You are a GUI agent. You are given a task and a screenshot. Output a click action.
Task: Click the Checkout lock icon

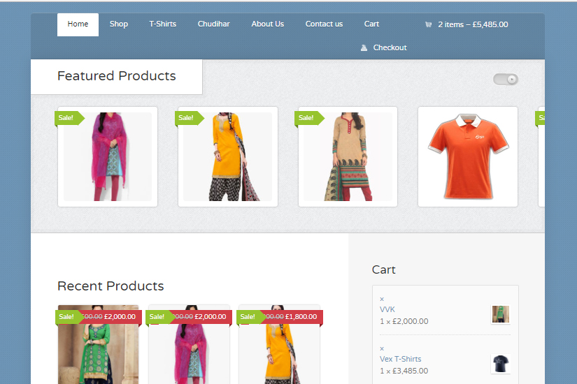tap(364, 48)
